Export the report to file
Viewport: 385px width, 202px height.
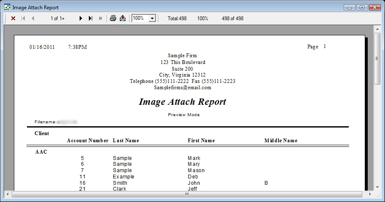tap(123, 19)
